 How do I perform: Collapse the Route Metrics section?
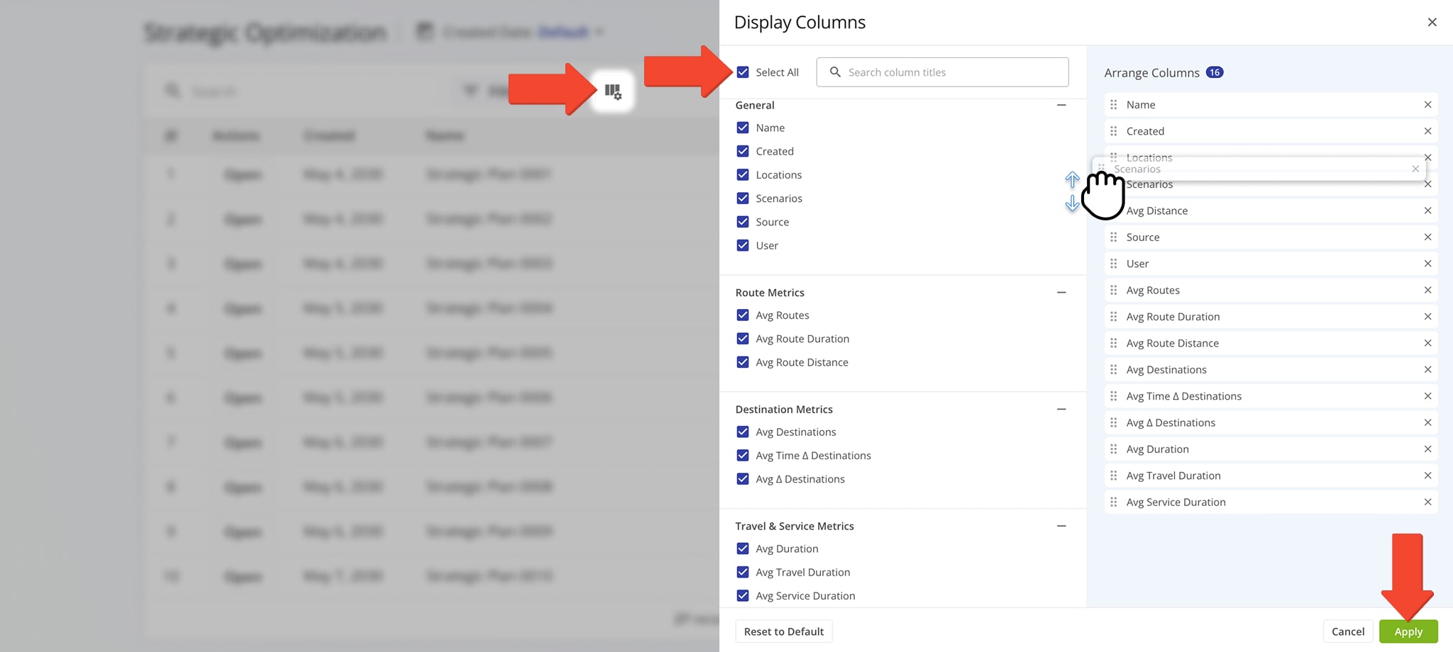(1061, 292)
